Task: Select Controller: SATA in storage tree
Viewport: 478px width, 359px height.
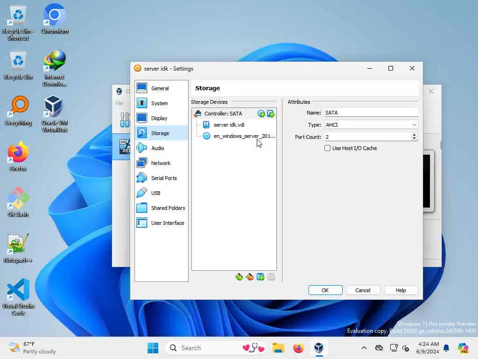Action: 223,114
